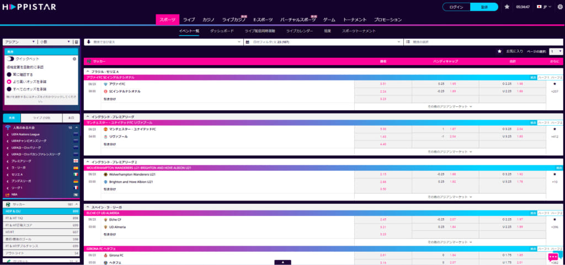The width and height of the screenshot is (565, 265).
Task: Click the calculator icon beside the odds format
Action: [x=76, y=42]
